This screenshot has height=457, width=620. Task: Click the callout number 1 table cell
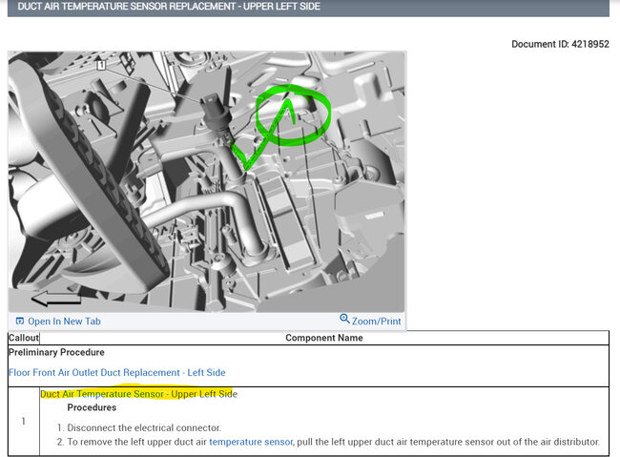point(24,421)
